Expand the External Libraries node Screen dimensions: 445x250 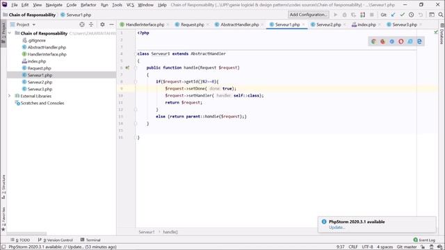[x=9, y=96]
